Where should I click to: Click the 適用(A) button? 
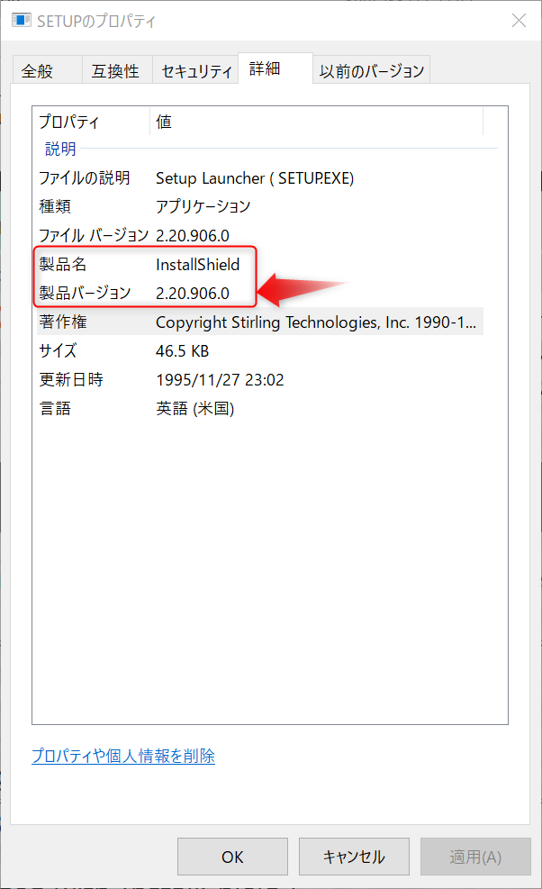(x=475, y=856)
